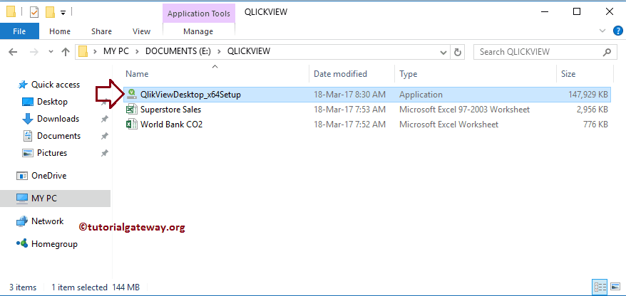Expand chevron after DOCUMENTS (E:) in path

point(219,51)
